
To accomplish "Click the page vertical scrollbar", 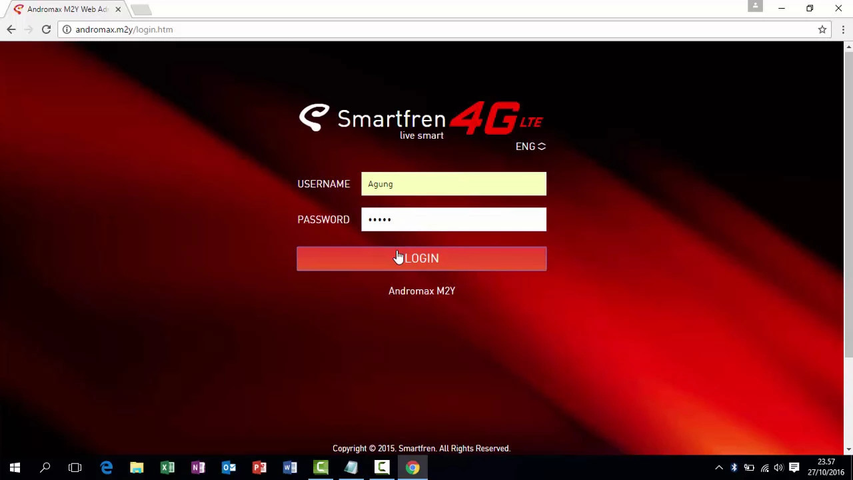I will [848, 205].
